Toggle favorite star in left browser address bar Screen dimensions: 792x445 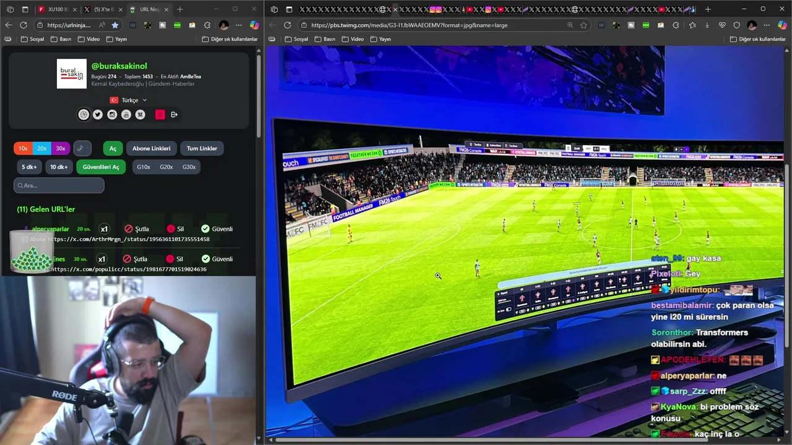115,25
